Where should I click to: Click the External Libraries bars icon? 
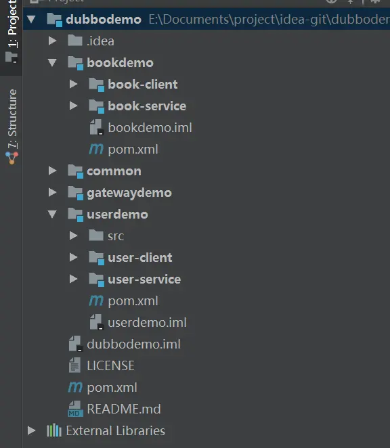click(54, 430)
